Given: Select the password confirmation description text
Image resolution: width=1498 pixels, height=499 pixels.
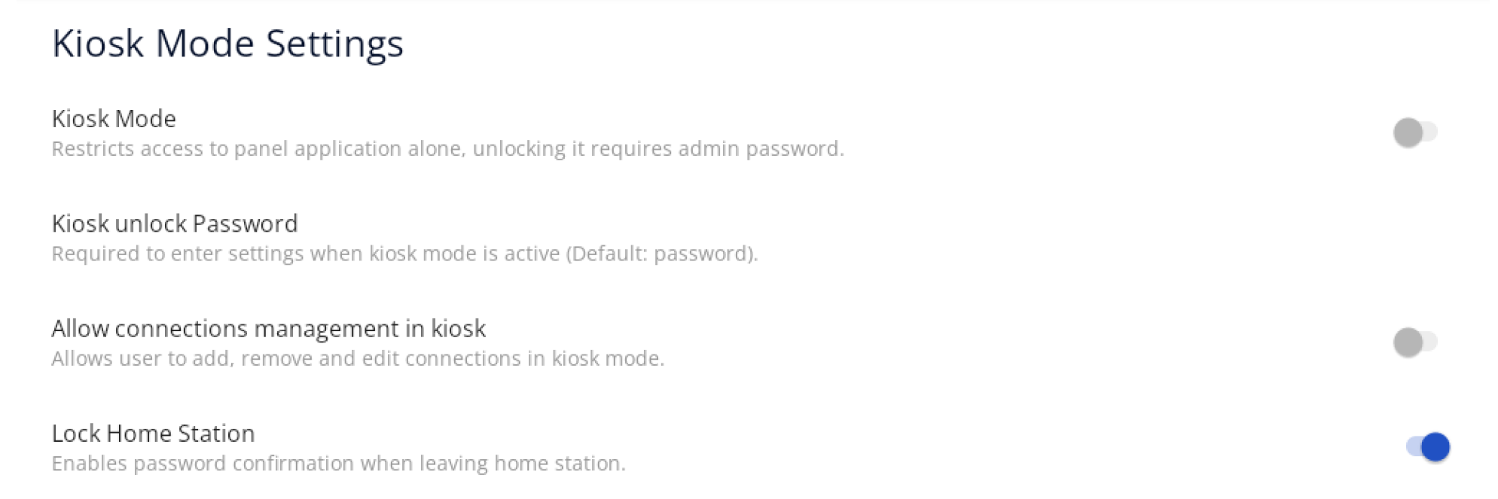Looking at the screenshot, I should [x=338, y=464].
